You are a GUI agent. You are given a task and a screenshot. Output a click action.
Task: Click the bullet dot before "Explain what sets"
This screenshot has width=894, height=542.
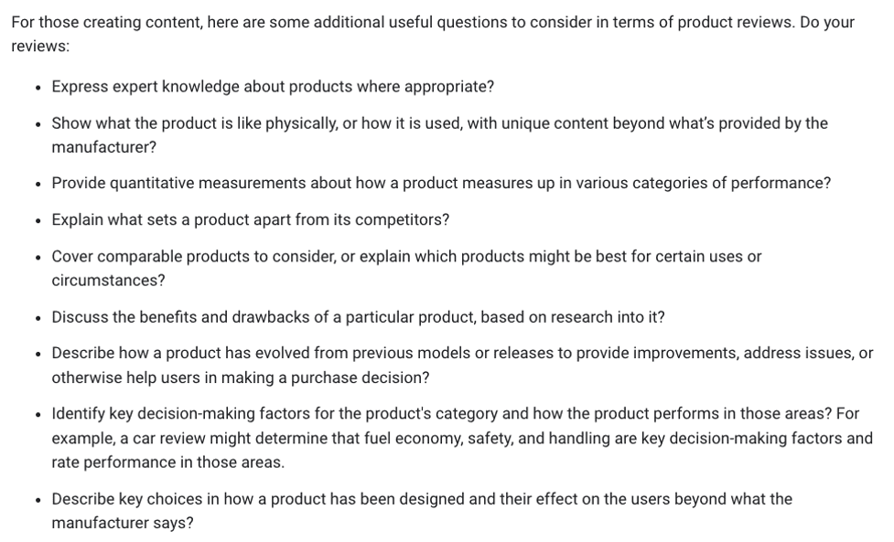point(35,220)
